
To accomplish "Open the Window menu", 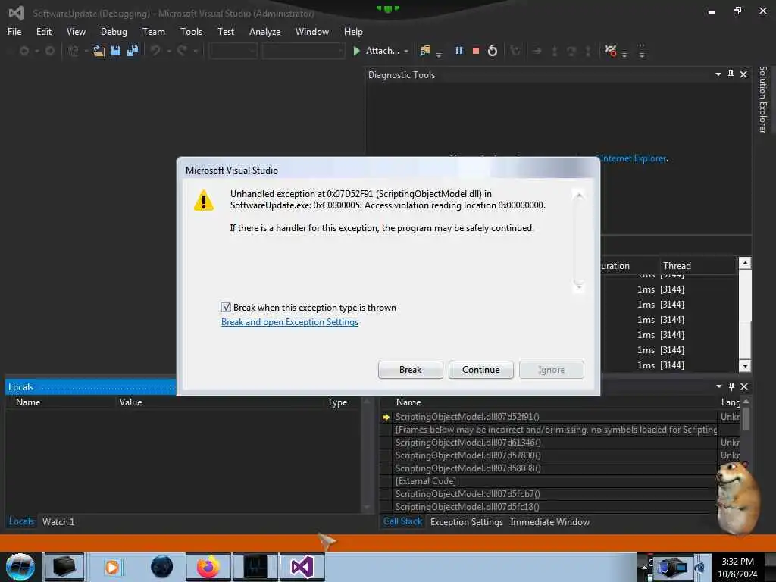I will click(x=311, y=32).
